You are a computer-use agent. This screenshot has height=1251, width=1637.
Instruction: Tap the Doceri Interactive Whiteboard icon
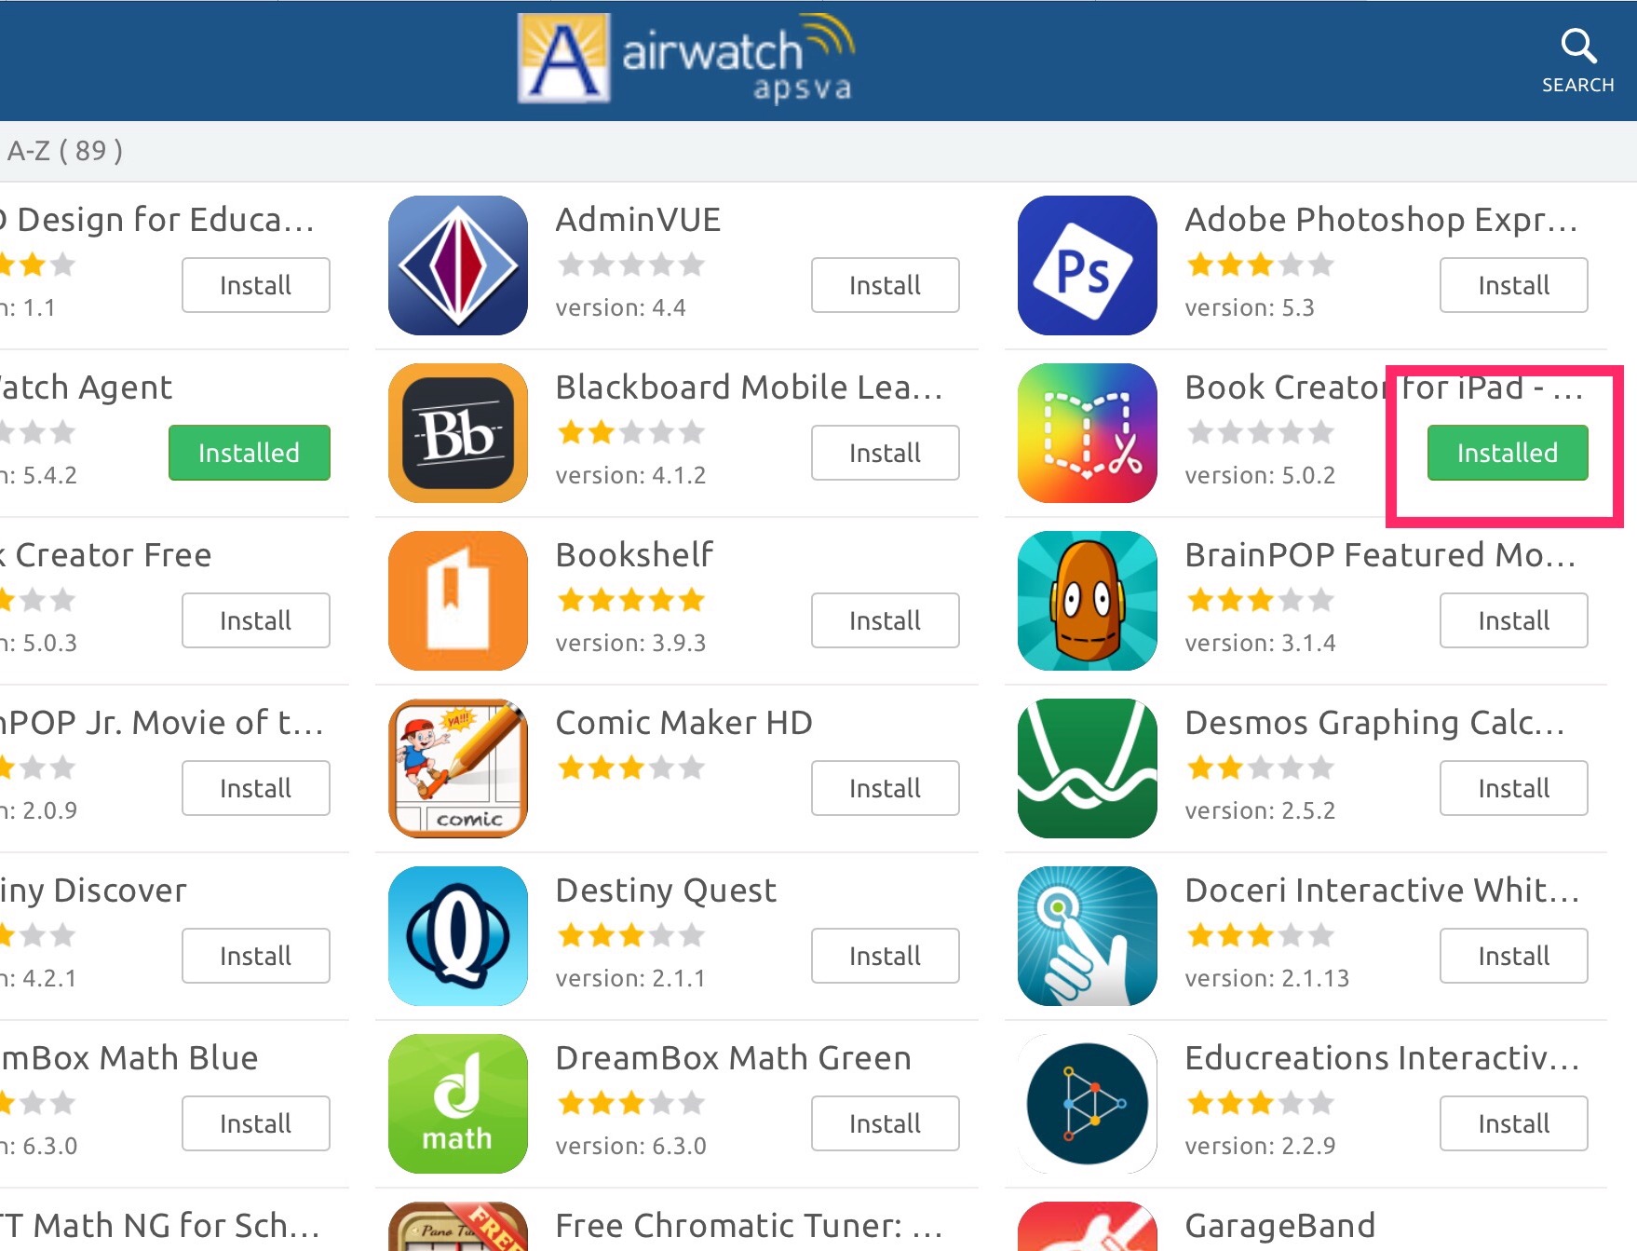tap(1087, 936)
